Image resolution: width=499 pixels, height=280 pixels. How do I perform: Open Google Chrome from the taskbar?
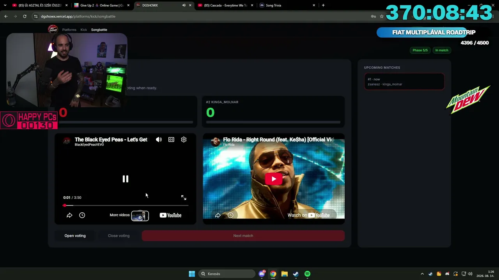click(273, 274)
